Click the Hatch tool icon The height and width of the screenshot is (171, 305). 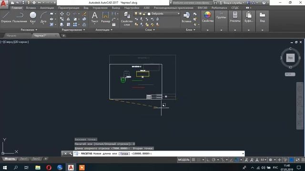[x=51, y=24]
